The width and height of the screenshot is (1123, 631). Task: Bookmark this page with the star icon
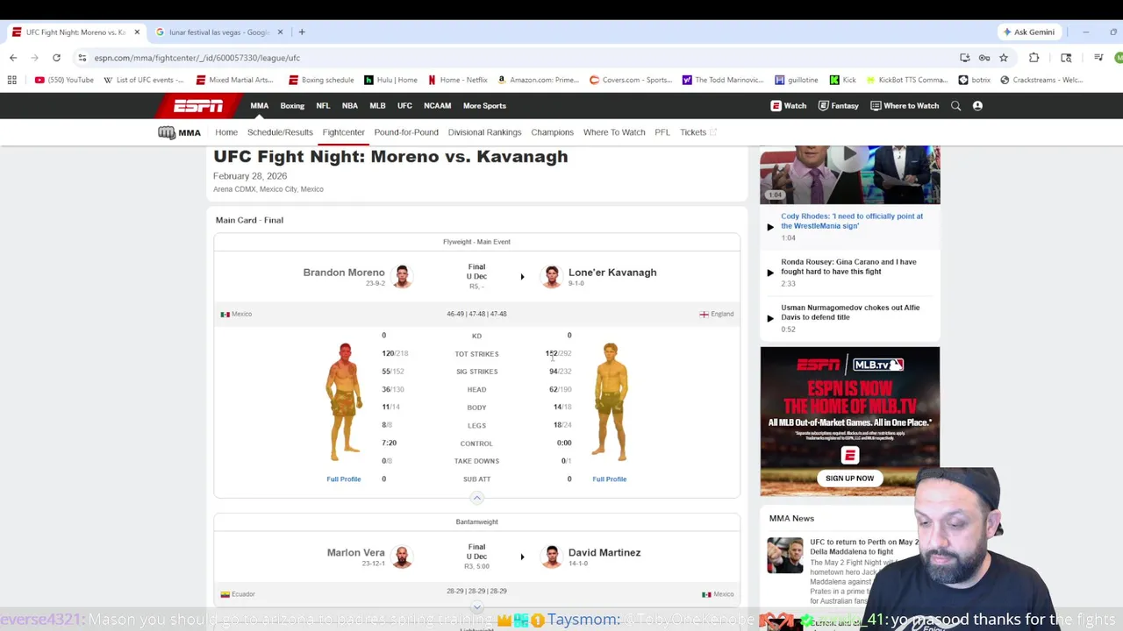[1003, 58]
